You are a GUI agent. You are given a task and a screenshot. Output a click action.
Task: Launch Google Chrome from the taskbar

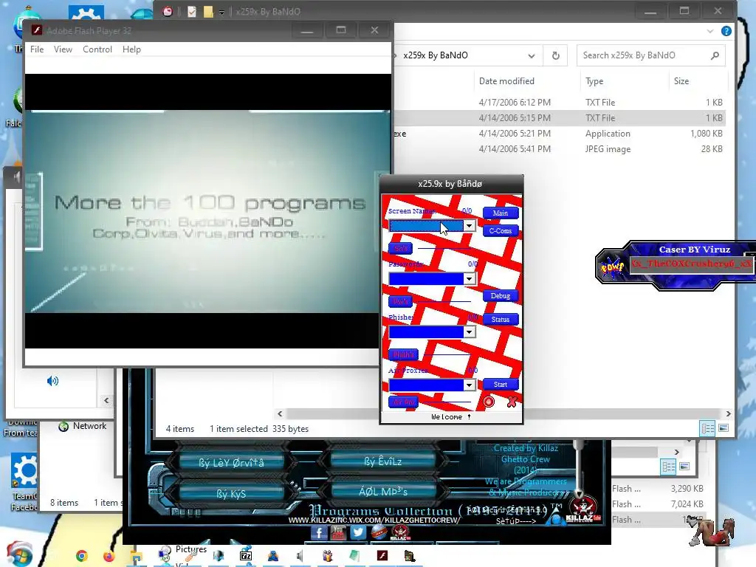(82, 556)
